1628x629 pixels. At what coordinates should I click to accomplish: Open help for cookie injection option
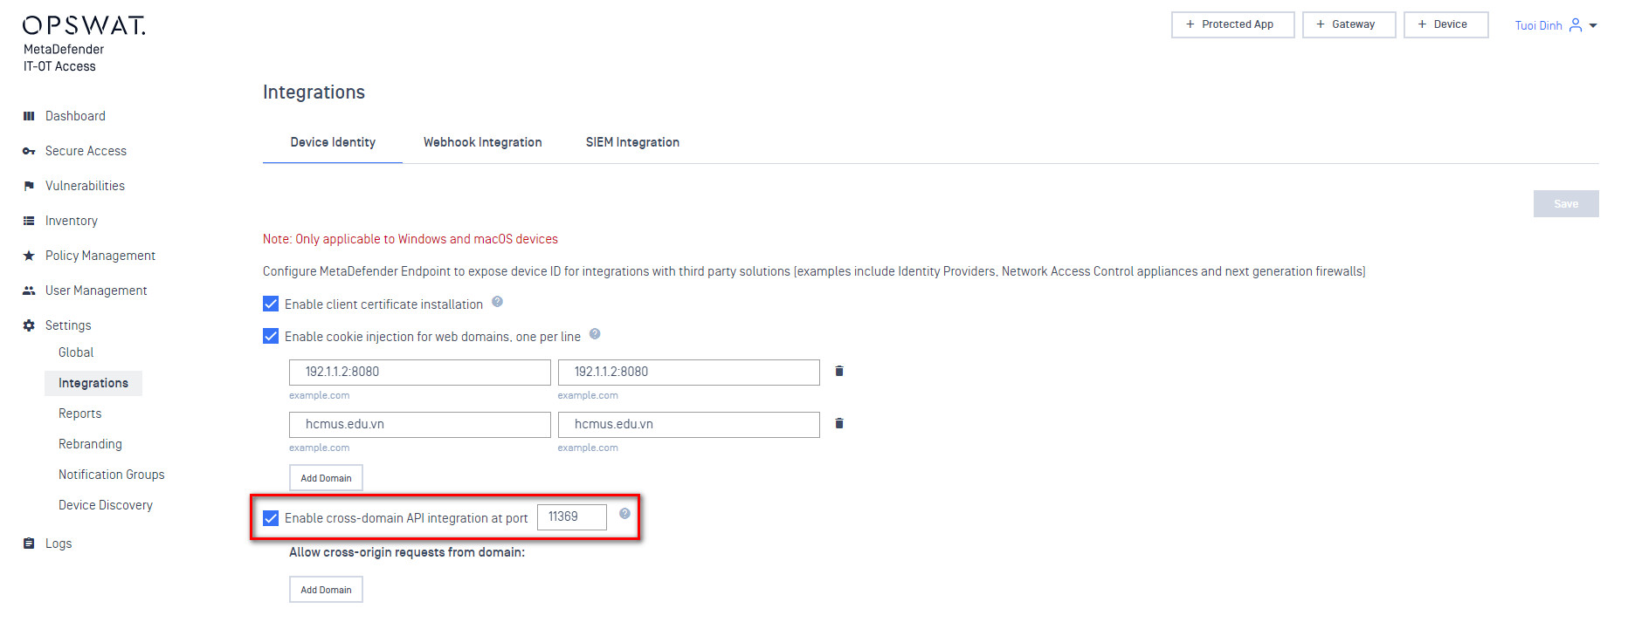click(595, 334)
